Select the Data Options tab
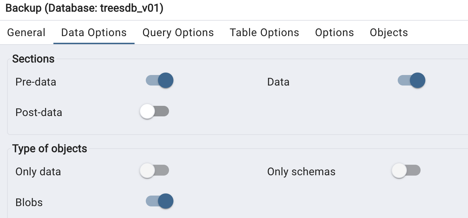Viewport: 468px width, 218px height. (94, 33)
